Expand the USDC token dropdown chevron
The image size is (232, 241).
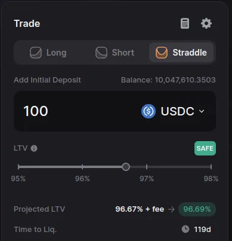coord(202,111)
